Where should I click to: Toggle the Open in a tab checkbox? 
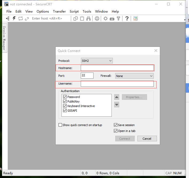pyautogui.click(x=115, y=131)
